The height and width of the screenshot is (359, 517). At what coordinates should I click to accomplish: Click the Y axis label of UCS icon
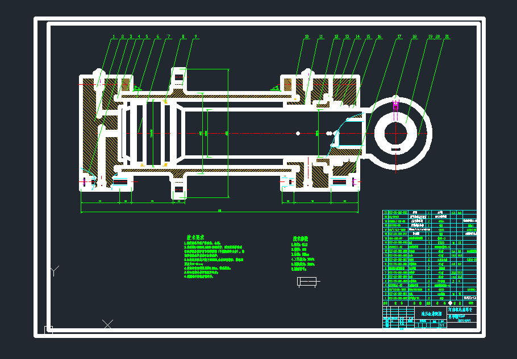tap(55, 270)
